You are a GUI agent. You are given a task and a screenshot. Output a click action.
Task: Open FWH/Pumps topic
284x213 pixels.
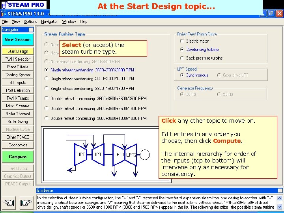[x=18, y=98]
